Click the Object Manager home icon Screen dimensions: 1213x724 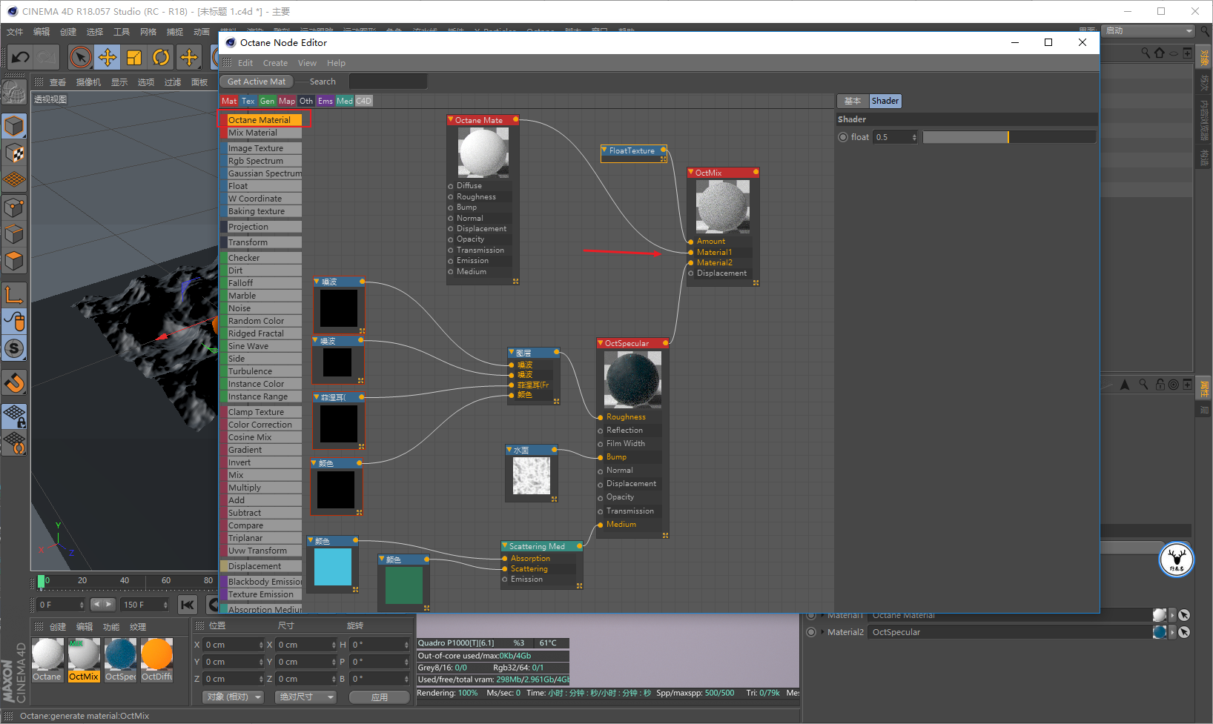click(x=1160, y=53)
